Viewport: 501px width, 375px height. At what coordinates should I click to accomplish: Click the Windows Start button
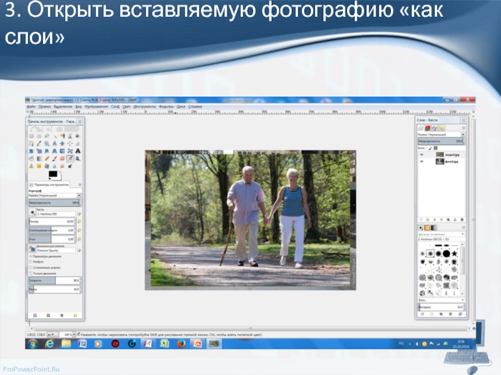click(x=32, y=343)
